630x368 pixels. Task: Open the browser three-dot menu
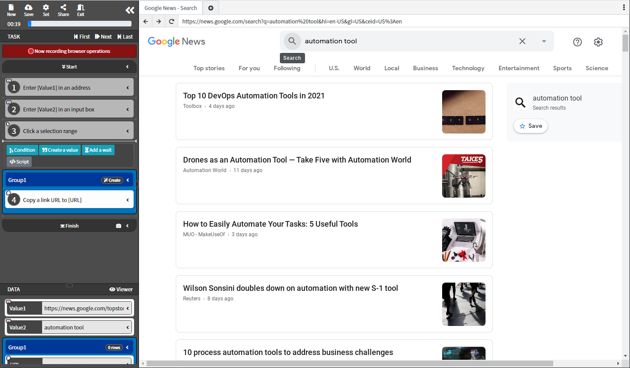pos(624,7)
